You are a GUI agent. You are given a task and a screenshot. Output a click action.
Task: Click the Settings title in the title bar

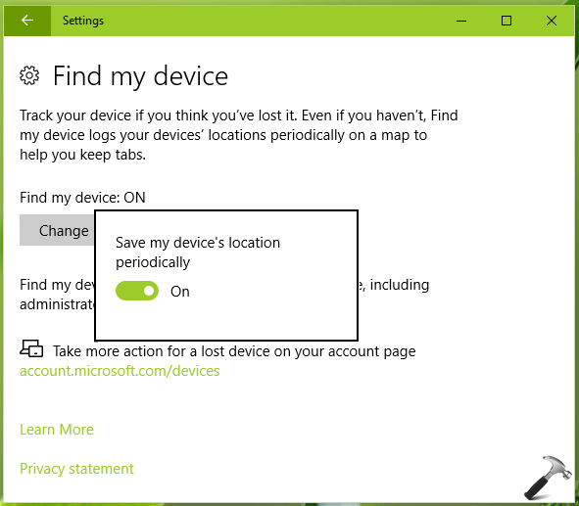83,21
